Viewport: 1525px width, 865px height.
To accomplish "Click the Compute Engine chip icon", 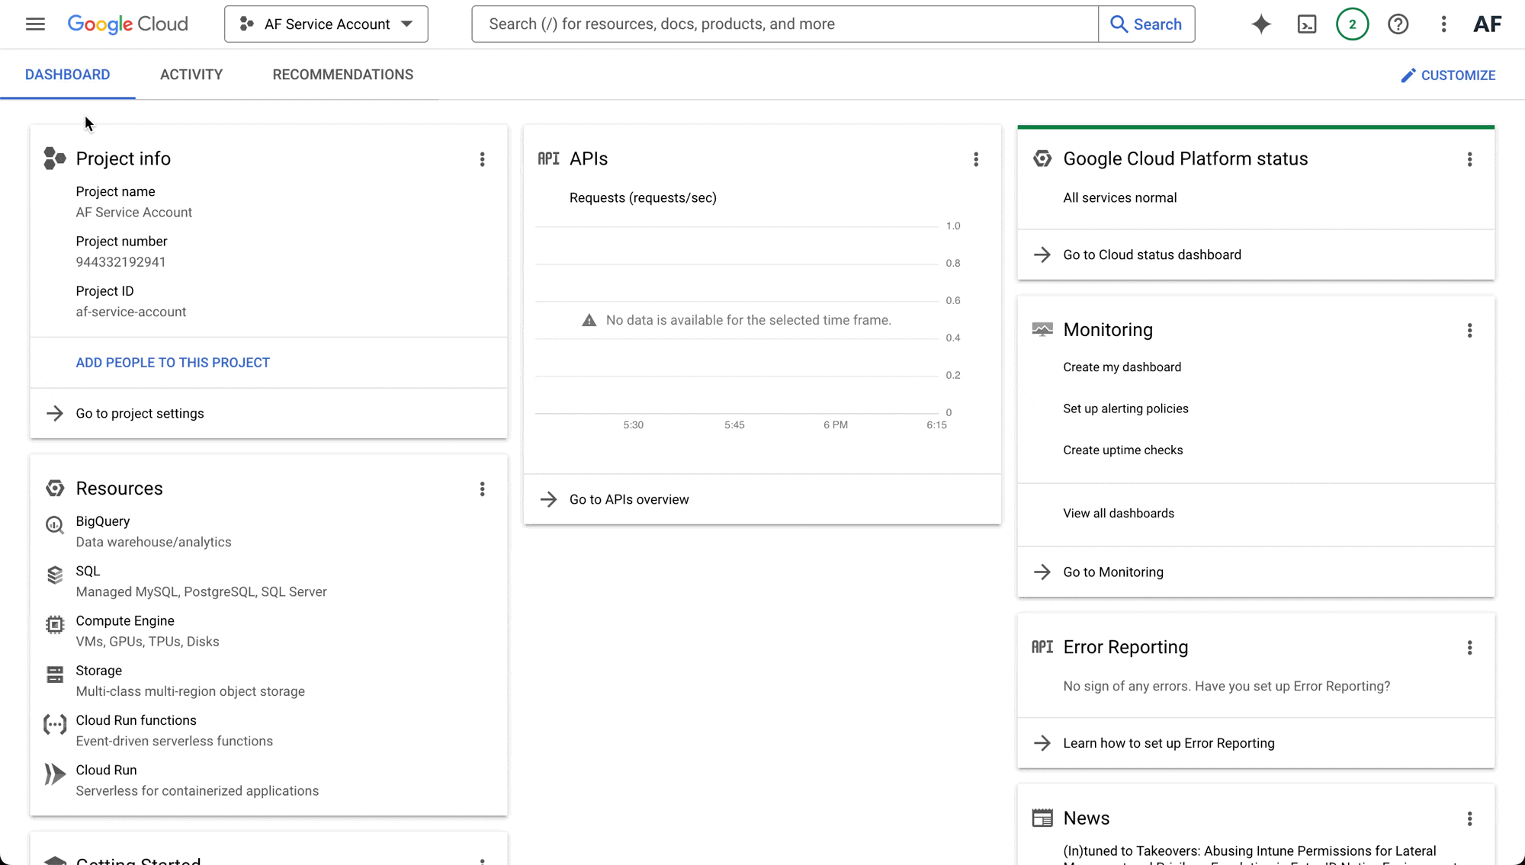I will pyautogui.click(x=55, y=625).
